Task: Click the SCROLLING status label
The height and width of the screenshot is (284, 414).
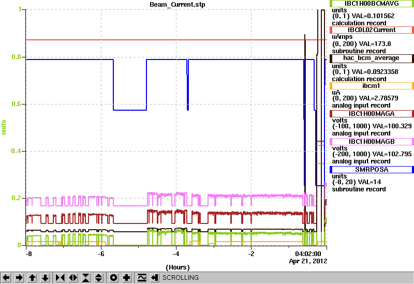Action: tap(180, 278)
